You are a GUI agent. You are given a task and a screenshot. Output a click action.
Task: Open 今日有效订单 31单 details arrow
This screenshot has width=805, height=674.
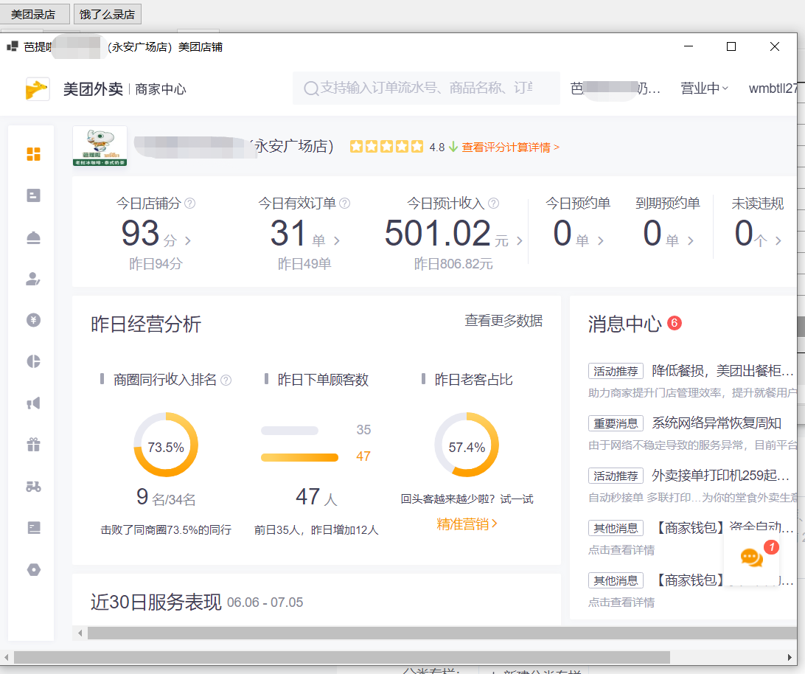(x=337, y=240)
